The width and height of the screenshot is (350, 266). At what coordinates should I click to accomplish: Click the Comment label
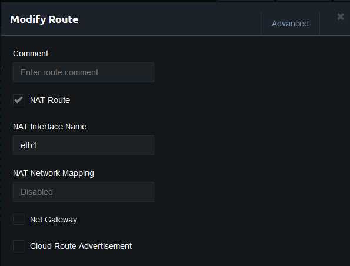point(31,54)
